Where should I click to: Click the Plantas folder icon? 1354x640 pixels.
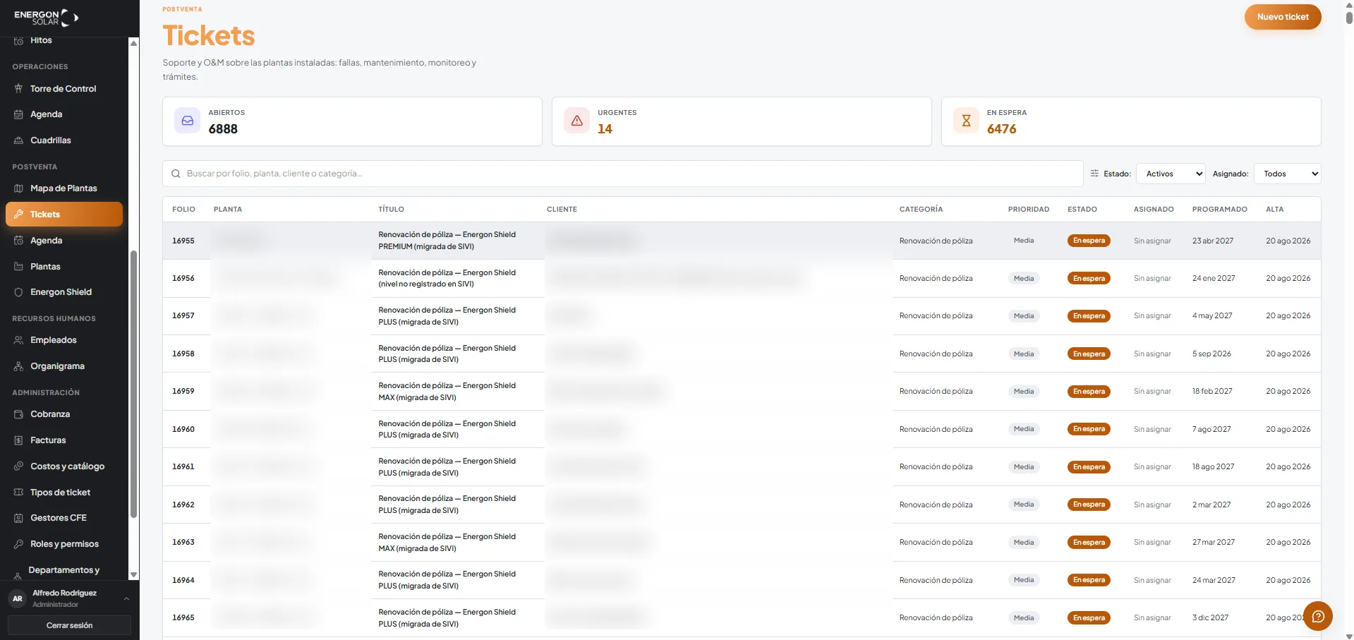[18, 267]
